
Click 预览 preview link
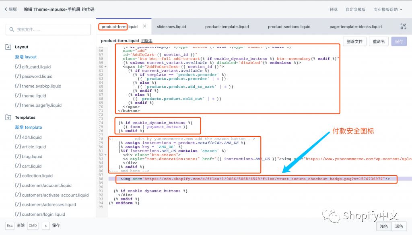click(334, 10)
